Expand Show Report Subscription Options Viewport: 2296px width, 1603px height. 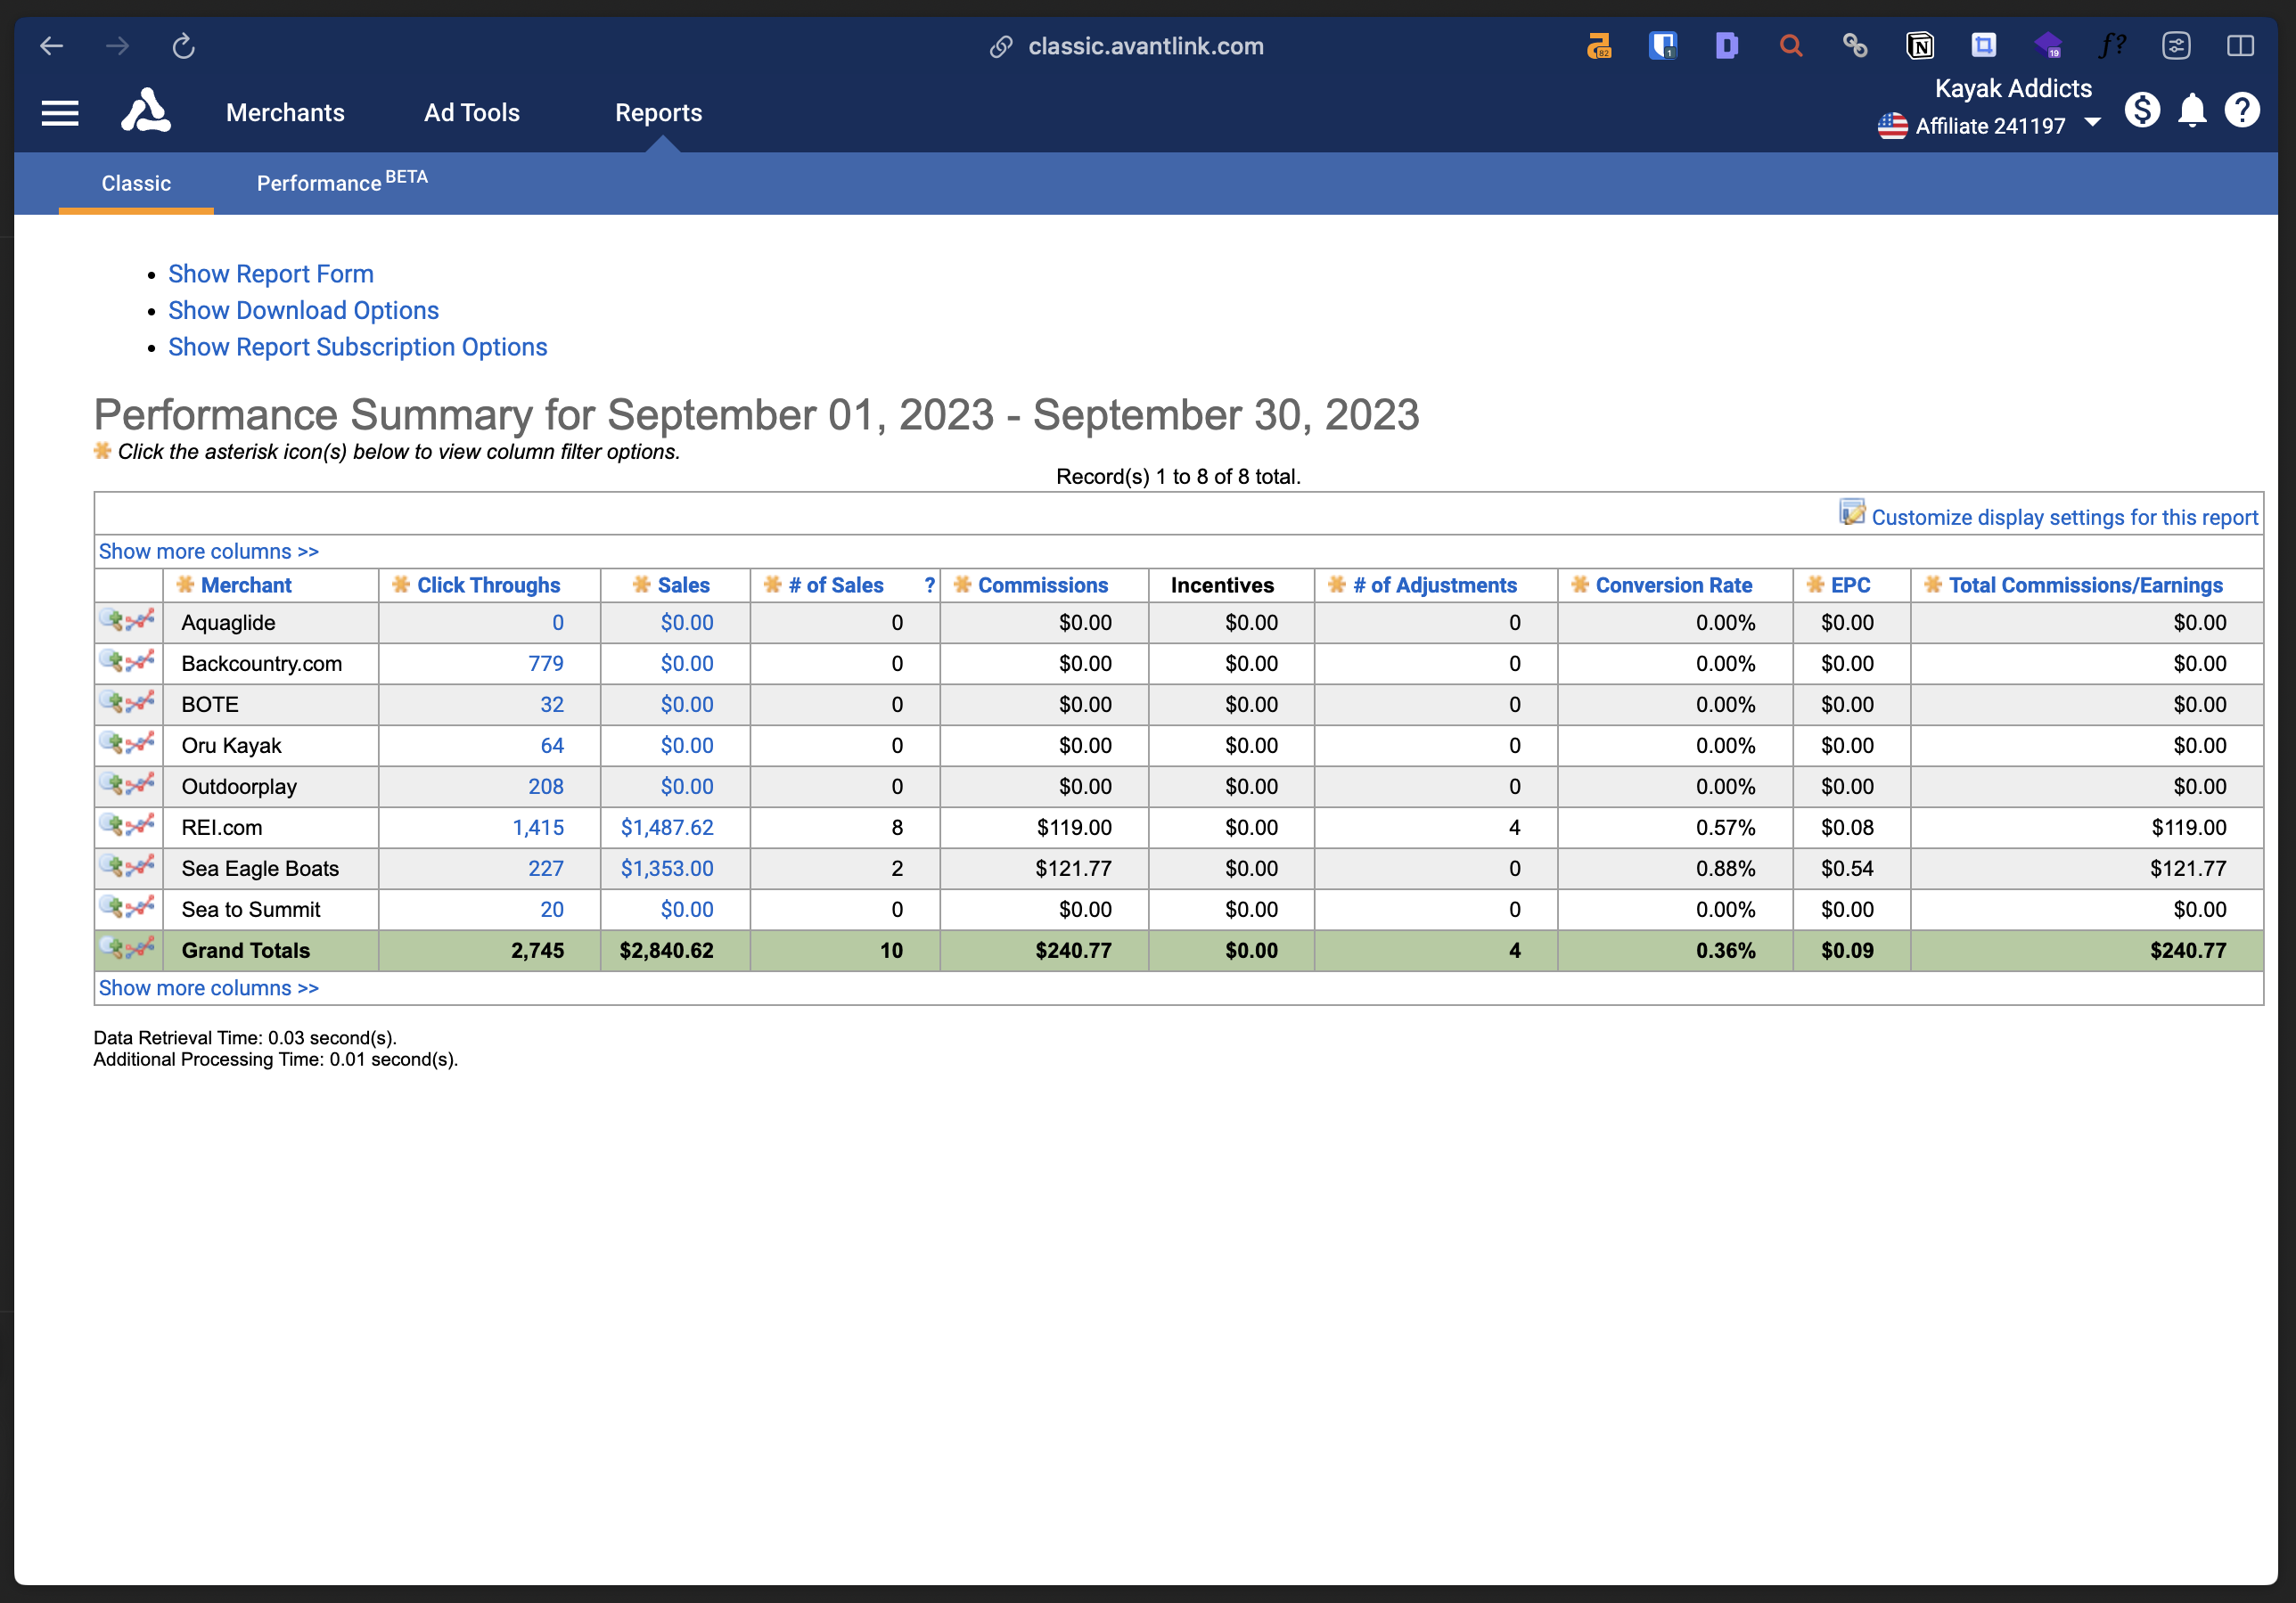[x=358, y=347]
